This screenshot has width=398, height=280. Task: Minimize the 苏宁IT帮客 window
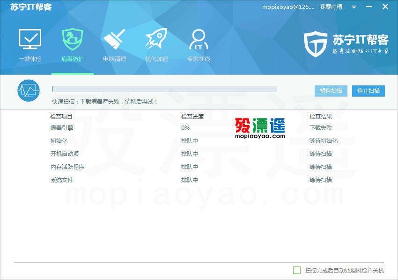pos(369,7)
